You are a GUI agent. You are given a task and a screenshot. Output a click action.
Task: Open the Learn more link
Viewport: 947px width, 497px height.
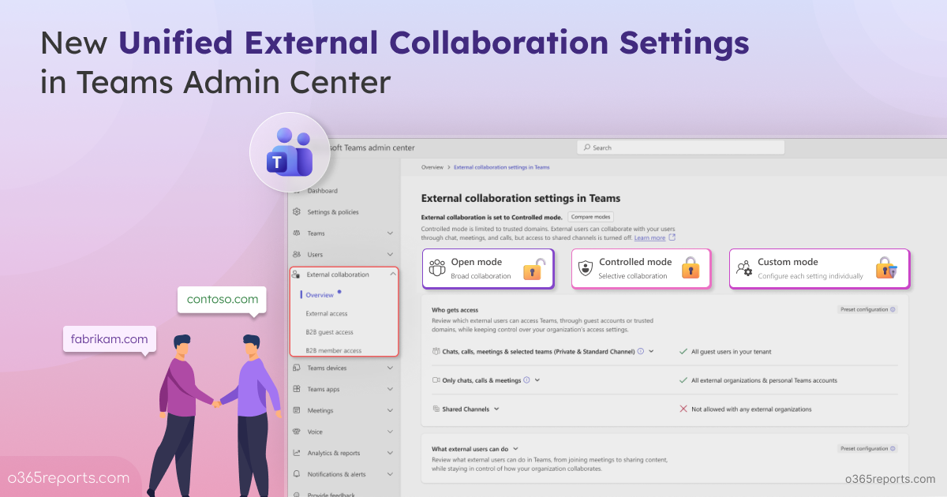(649, 237)
